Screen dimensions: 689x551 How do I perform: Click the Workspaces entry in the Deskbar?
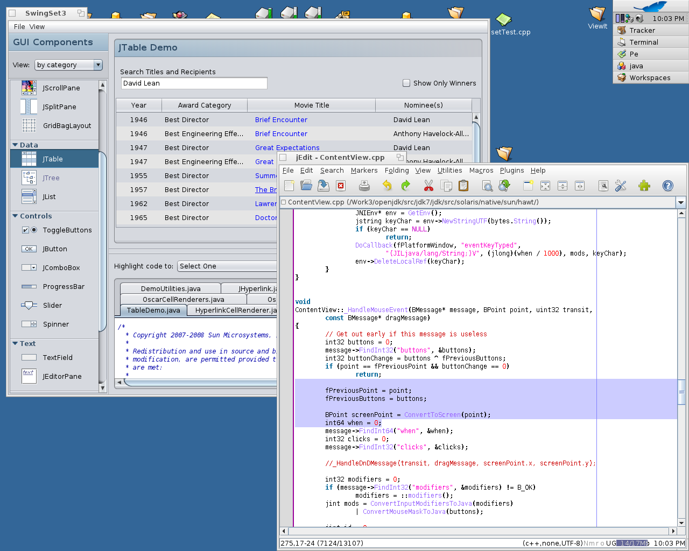651,77
